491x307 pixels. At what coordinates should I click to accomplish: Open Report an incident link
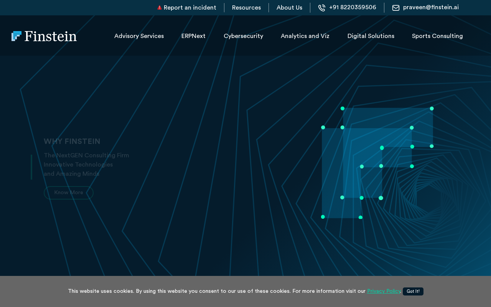pos(190,8)
